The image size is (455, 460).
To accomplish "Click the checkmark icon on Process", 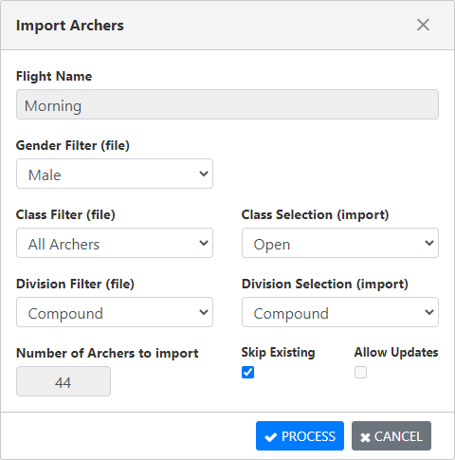I will 271,437.
